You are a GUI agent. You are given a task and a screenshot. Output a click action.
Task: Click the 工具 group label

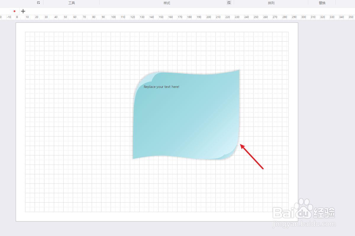click(72, 3)
